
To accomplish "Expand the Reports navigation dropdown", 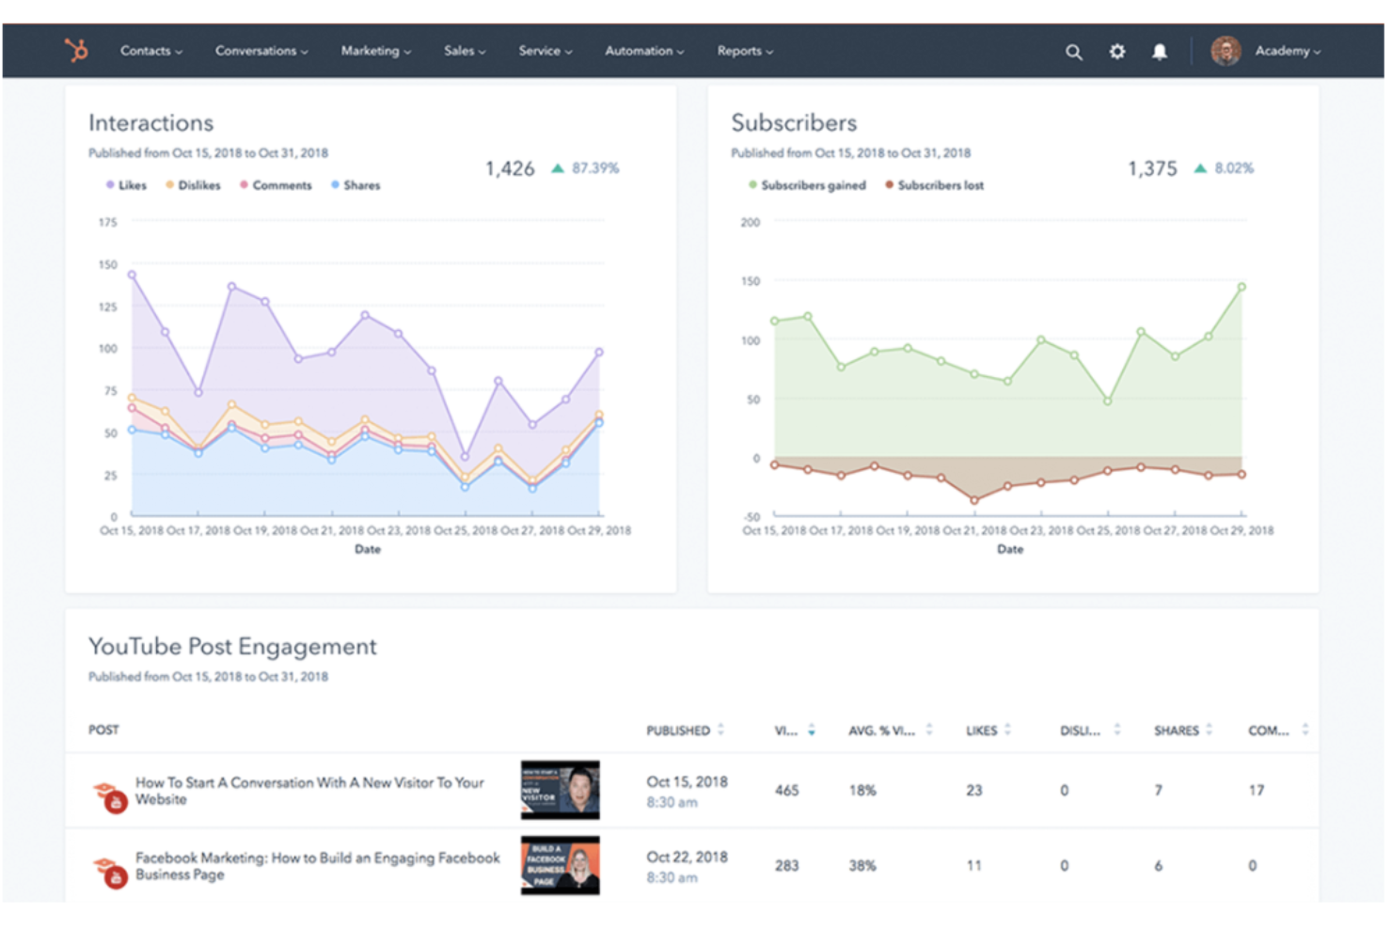I will click(744, 52).
